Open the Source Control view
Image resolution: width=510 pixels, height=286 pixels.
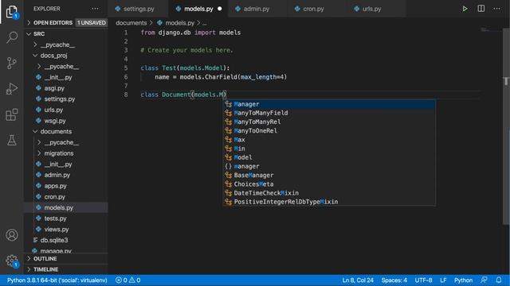[12, 63]
